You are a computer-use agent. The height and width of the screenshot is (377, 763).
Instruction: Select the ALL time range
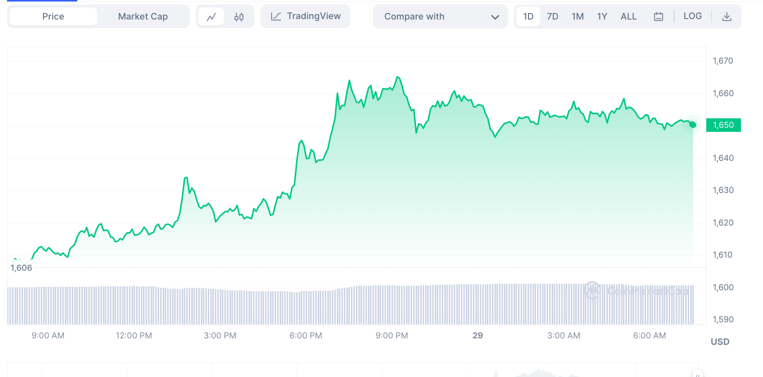[628, 17]
